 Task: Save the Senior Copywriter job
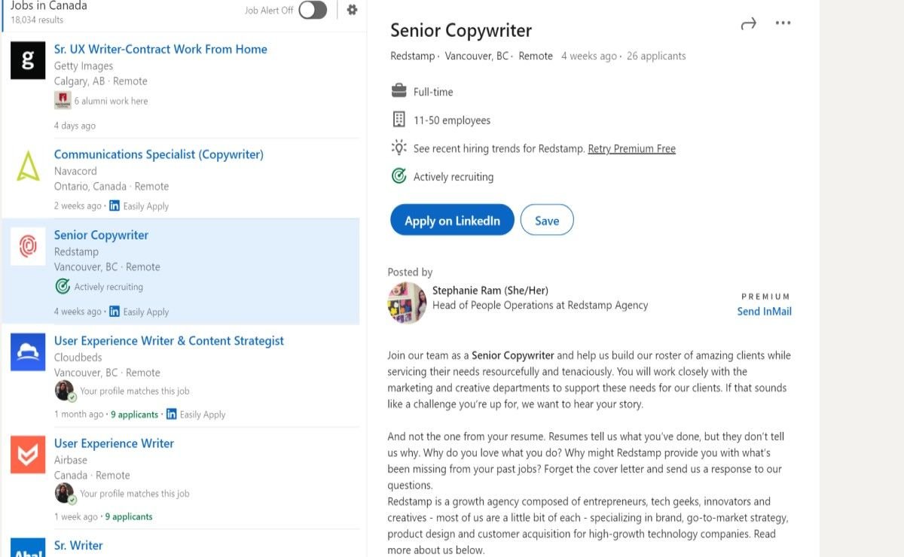point(547,221)
